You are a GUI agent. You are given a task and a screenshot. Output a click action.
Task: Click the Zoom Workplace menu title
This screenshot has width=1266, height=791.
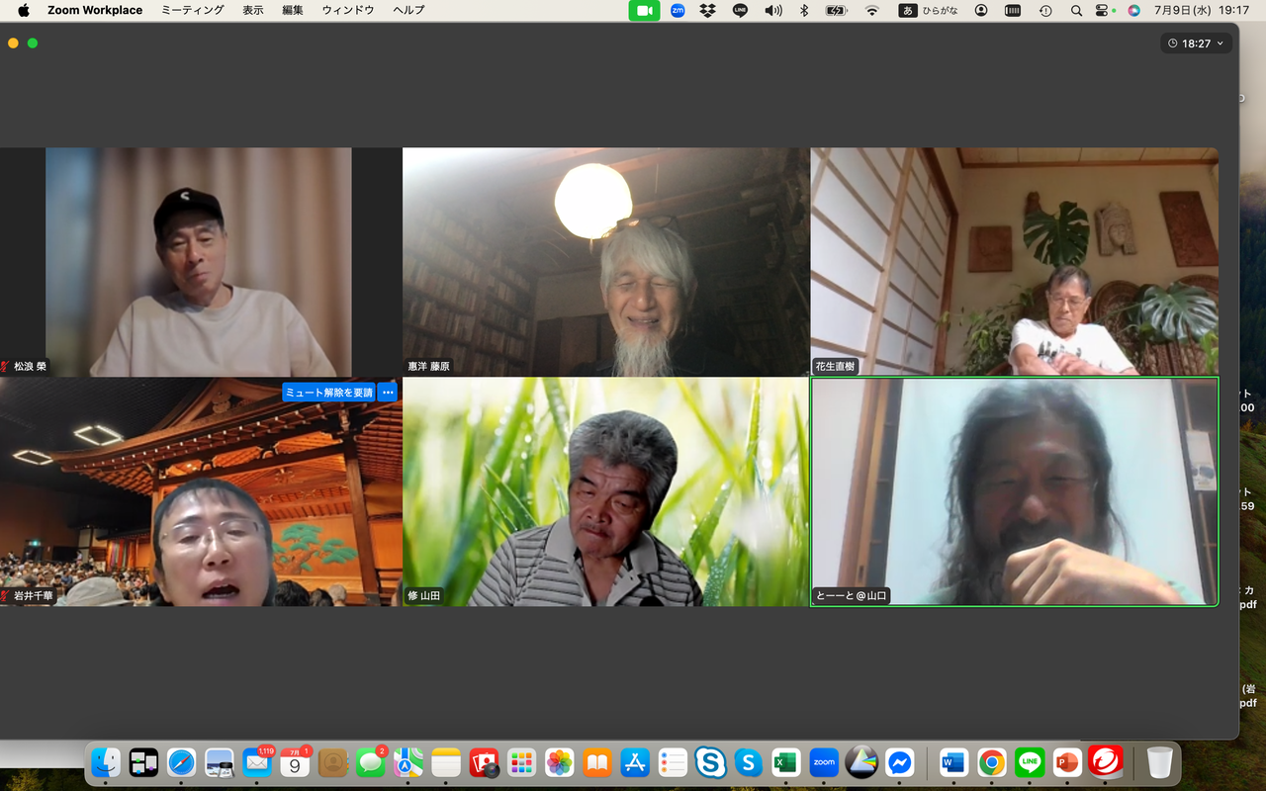pos(95,10)
